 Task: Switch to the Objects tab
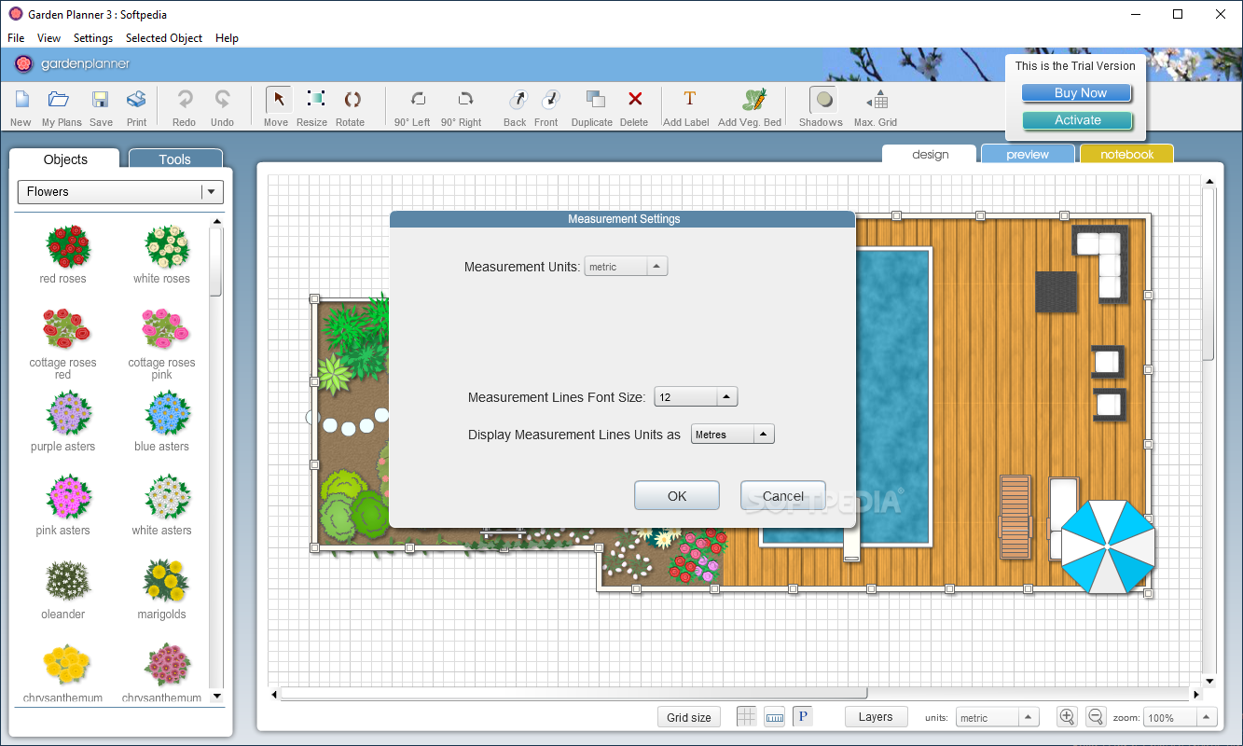click(65, 159)
